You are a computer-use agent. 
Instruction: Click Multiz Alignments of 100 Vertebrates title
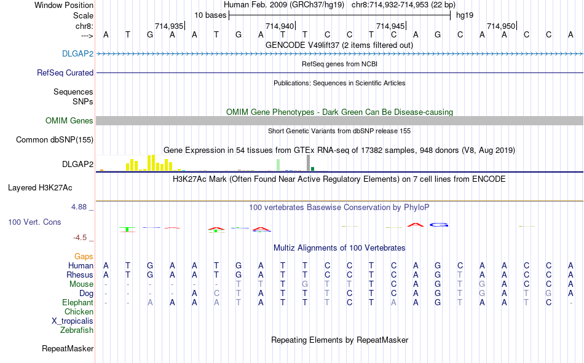coord(339,248)
